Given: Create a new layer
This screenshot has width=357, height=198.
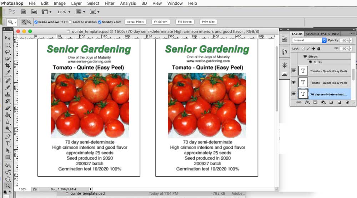Looking at the screenshot, I should click(x=339, y=103).
